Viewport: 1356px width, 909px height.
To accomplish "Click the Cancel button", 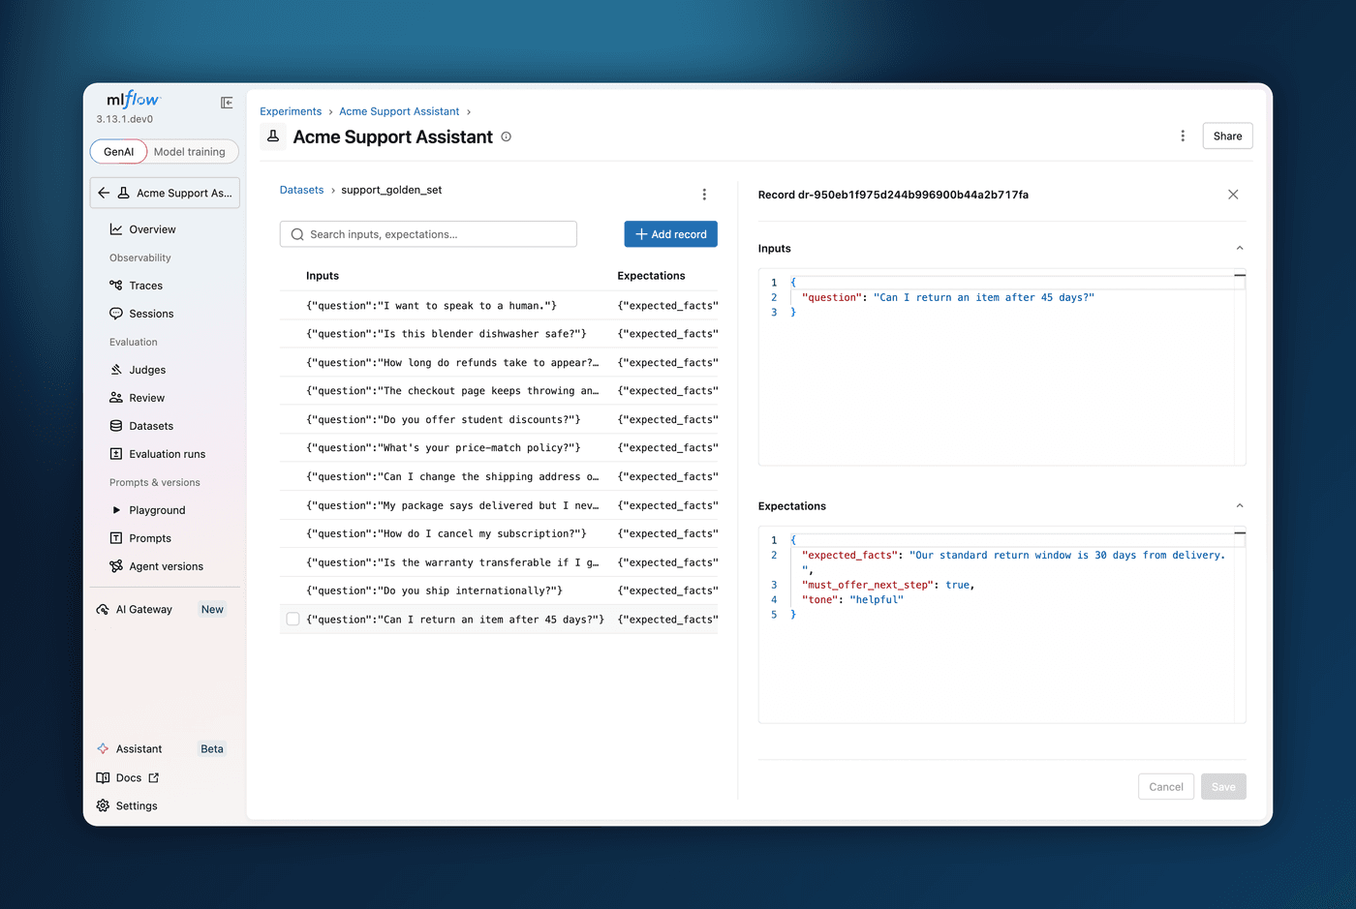I will 1166,787.
